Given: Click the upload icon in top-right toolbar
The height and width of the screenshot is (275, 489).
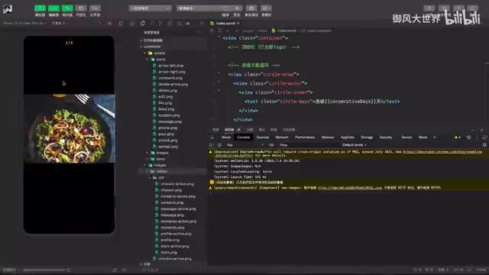Looking at the screenshot, I should [429, 8].
